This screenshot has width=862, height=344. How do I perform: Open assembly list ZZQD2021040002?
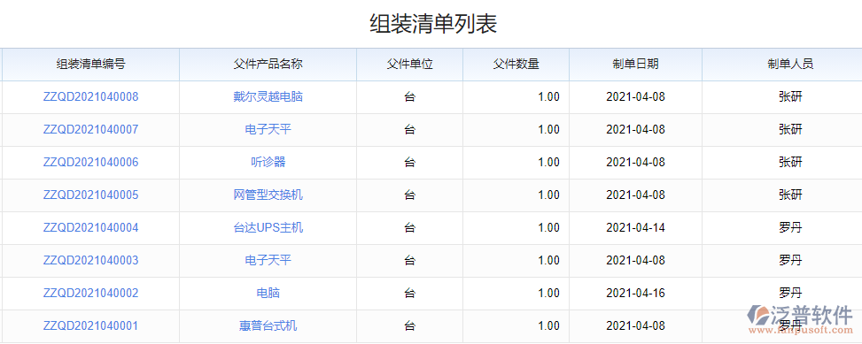pos(90,293)
